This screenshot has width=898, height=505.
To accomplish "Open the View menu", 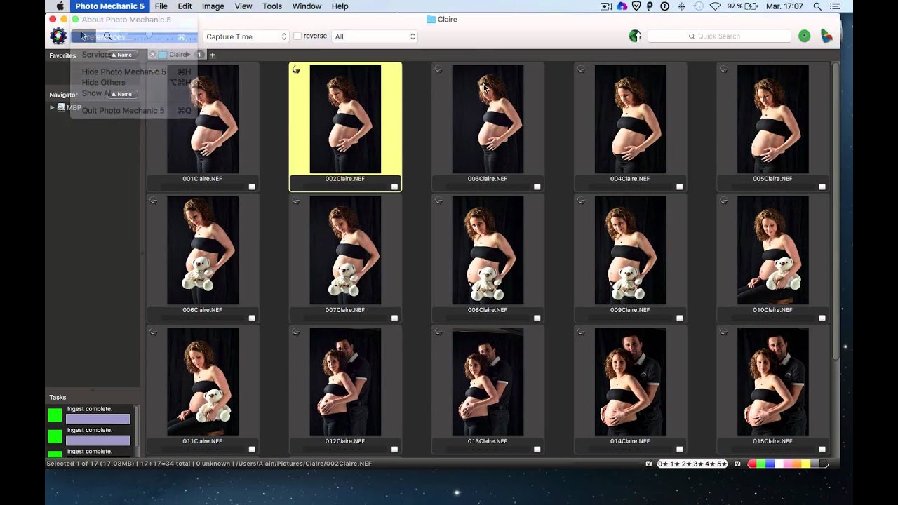I will (x=243, y=6).
